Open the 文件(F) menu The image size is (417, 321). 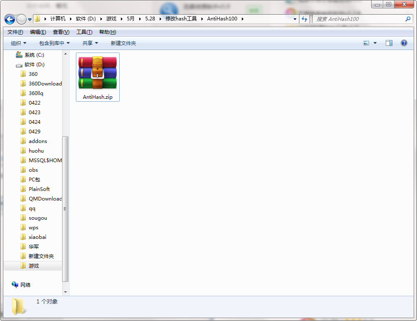click(x=15, y=32)
